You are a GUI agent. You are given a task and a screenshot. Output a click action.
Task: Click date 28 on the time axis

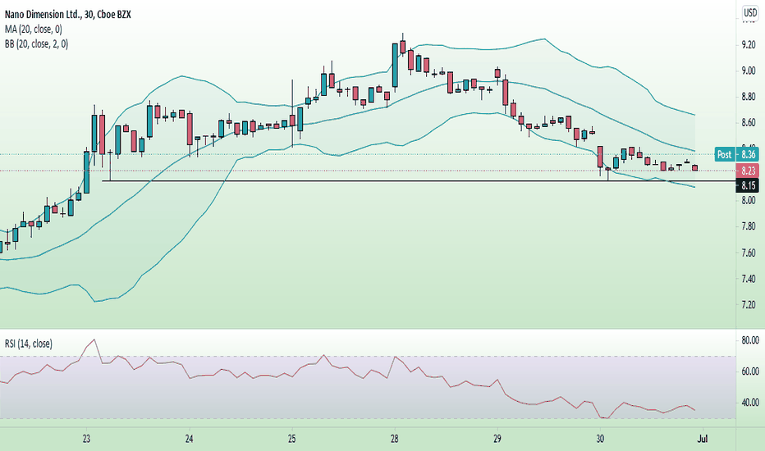pyautogui.click(x=394, y=439)
